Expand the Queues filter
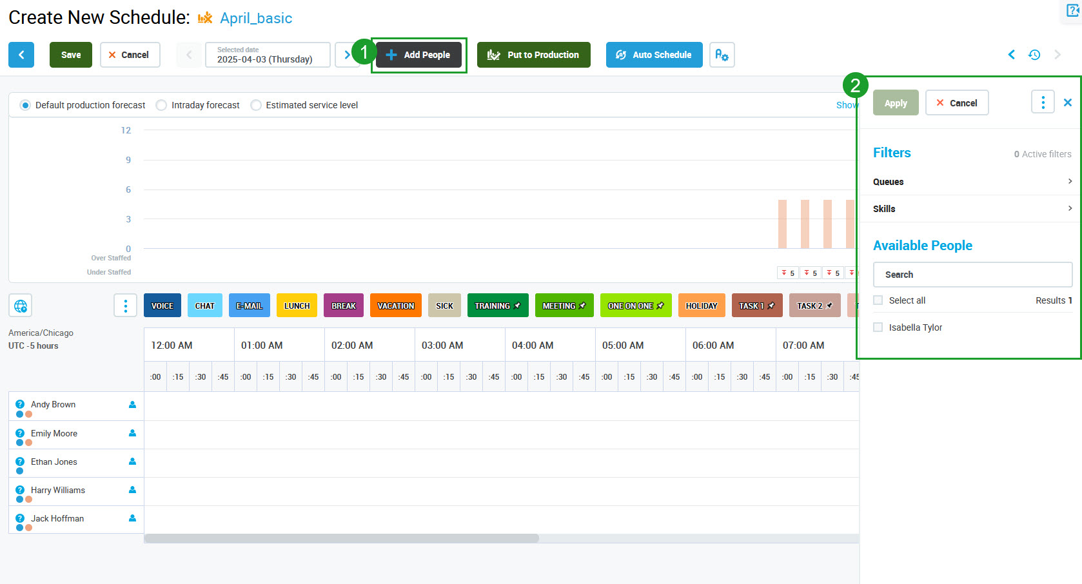Screen dimensions: 1082x584 pyautogui.click(x=972, y=182)
